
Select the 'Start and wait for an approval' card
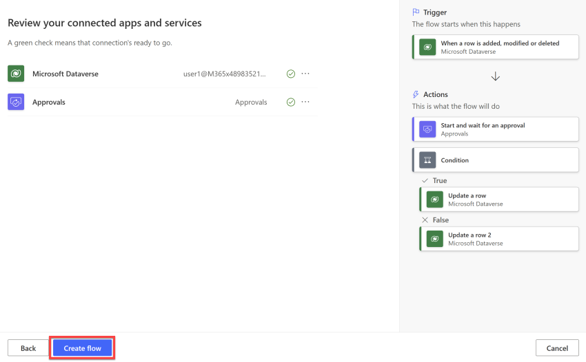[496, 129]
